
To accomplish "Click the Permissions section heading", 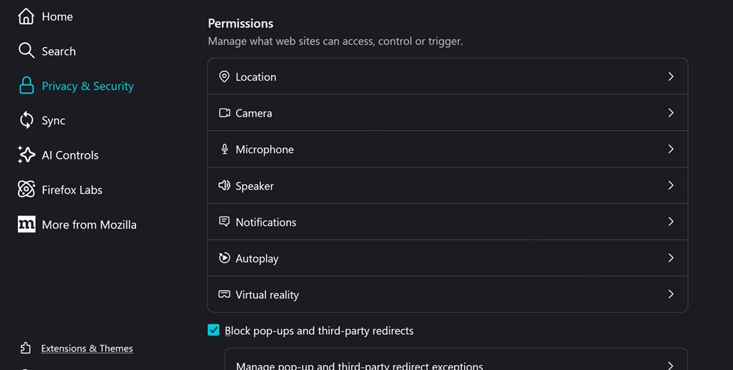I will point(241,23).
